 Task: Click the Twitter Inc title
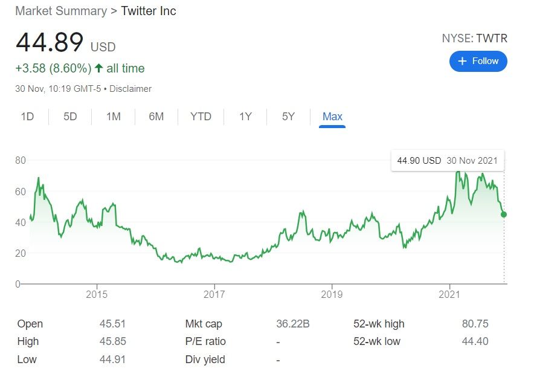(x=148, y=11)
